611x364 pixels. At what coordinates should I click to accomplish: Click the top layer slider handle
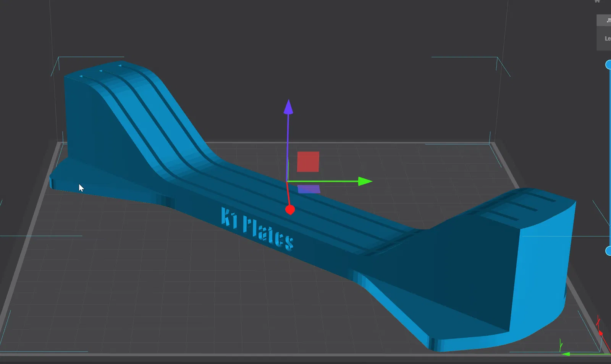click(x=608, y=65)
